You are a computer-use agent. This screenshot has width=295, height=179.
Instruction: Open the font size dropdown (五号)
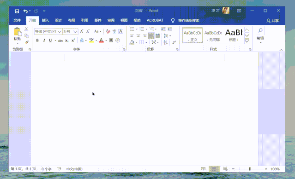coord(75,31)
